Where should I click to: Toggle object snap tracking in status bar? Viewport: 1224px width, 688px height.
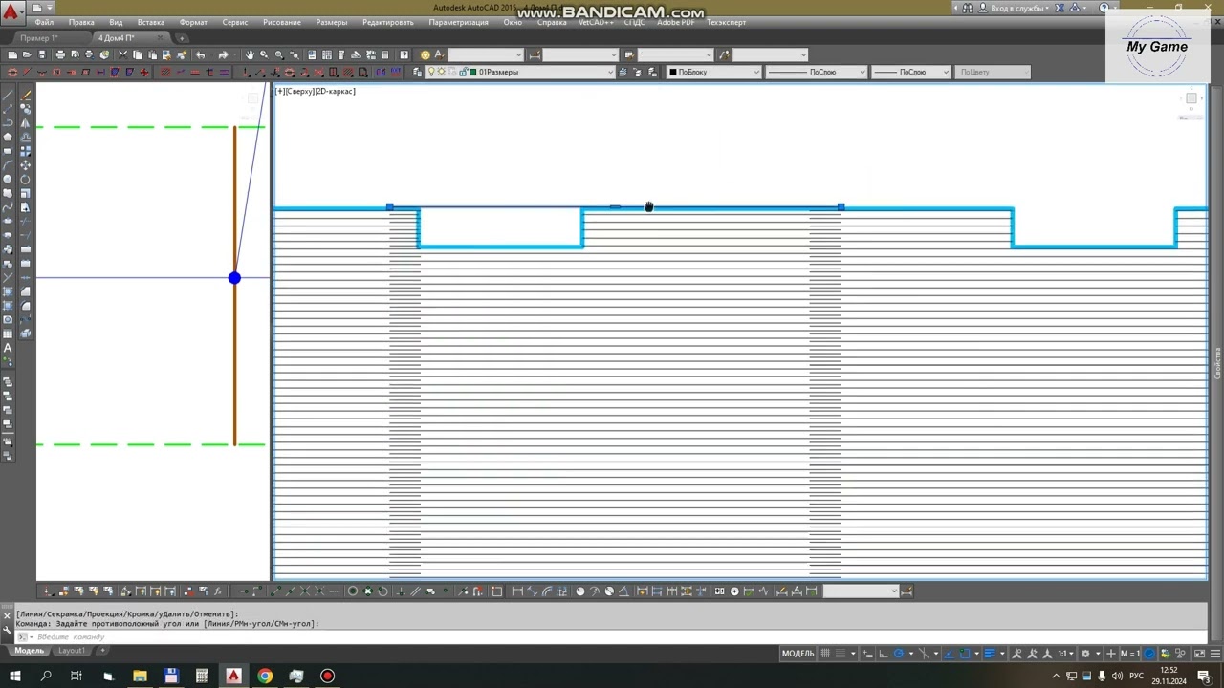point(949,654)
